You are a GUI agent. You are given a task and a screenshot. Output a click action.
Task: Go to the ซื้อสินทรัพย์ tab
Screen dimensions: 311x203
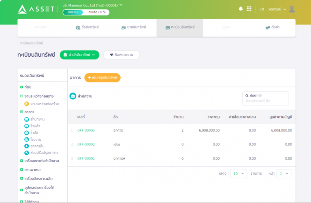coord(87,27)
